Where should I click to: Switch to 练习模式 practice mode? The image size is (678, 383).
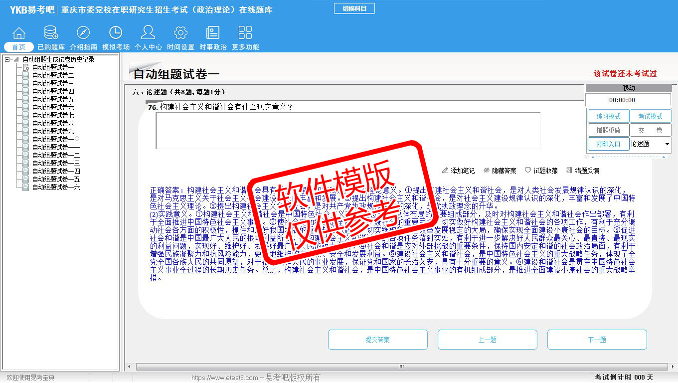tap(608, 116)
